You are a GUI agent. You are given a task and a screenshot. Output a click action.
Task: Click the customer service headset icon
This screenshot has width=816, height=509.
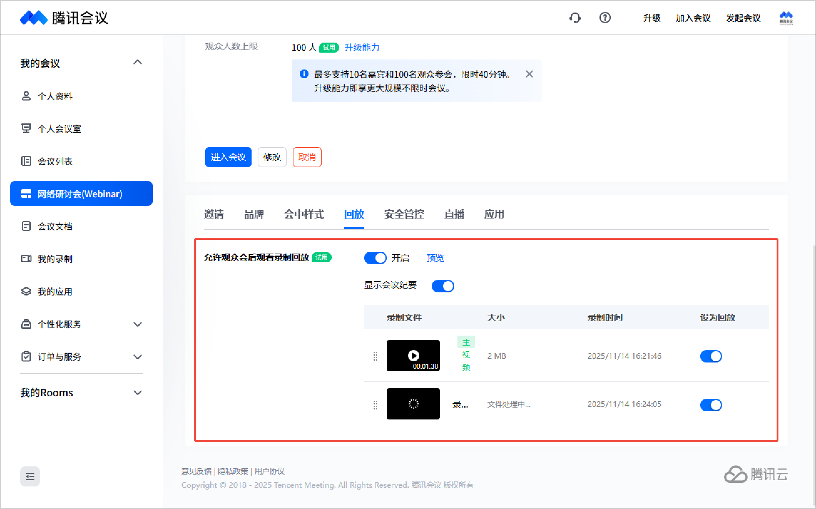[575, 18]
